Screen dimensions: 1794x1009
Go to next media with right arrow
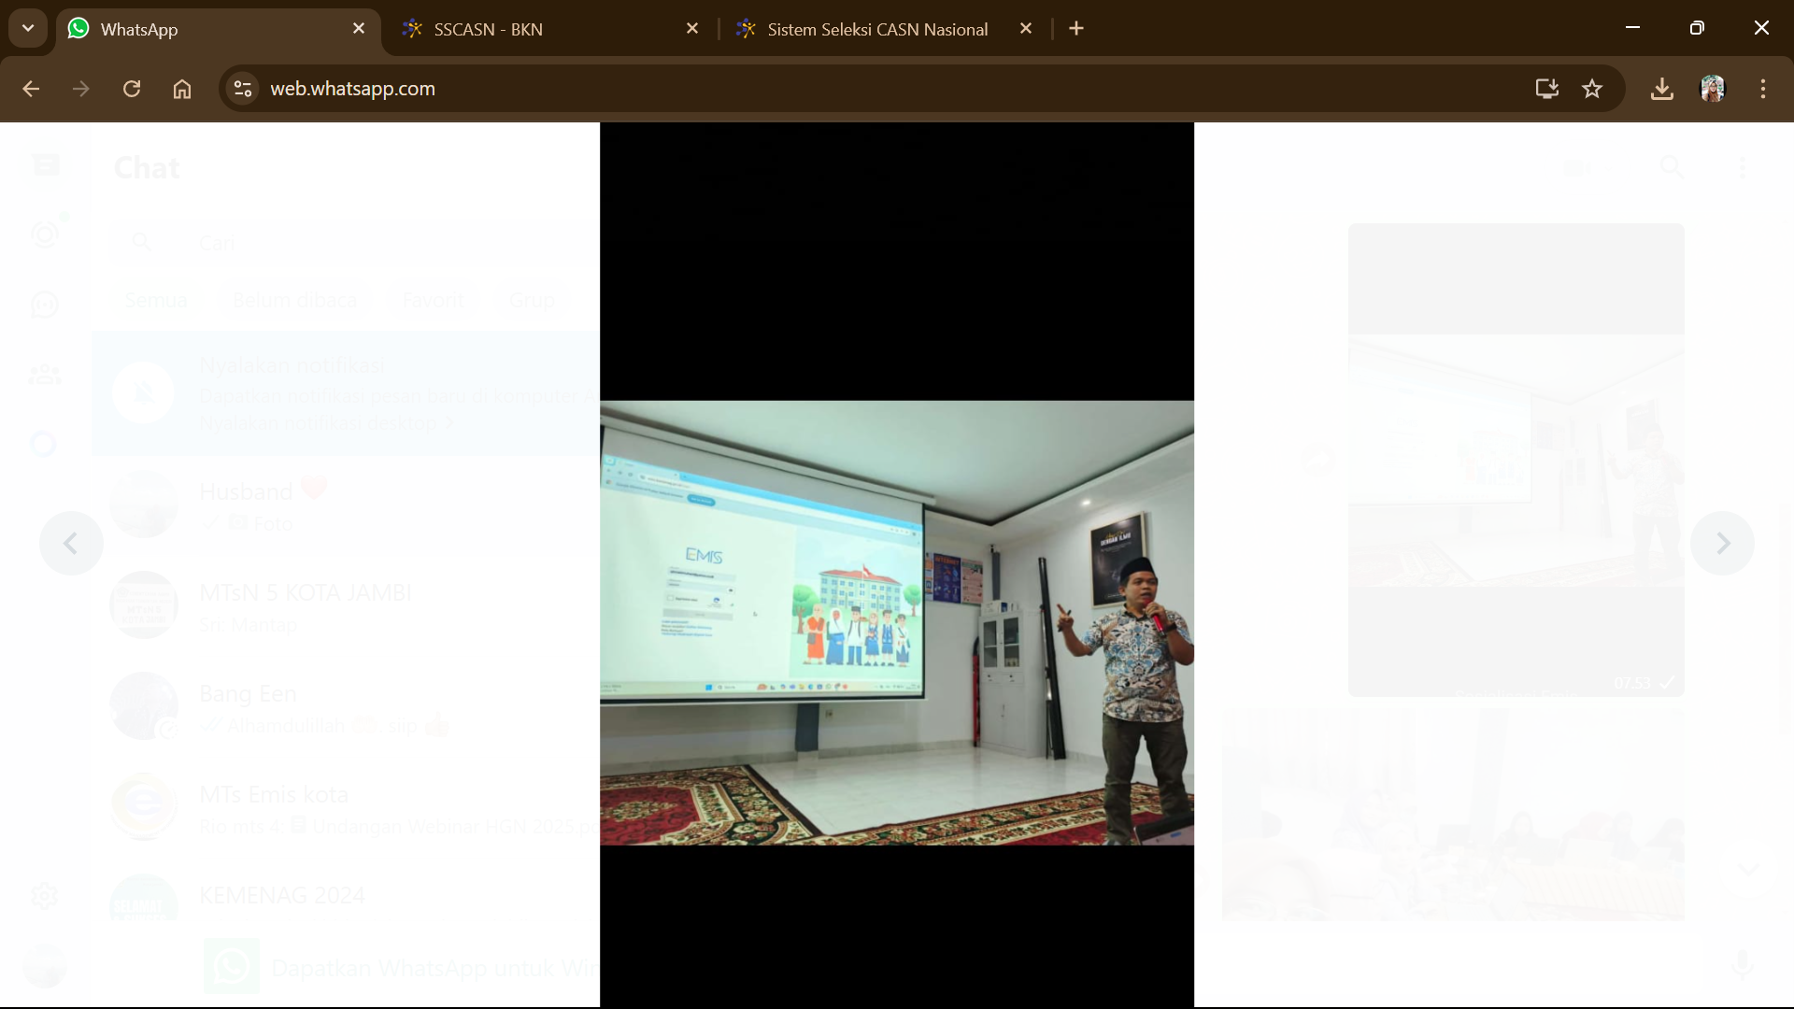[1722, 543]
